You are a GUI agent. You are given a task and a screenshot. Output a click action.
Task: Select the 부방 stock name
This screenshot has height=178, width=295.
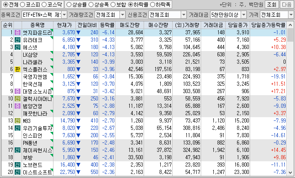pos(28,157)
